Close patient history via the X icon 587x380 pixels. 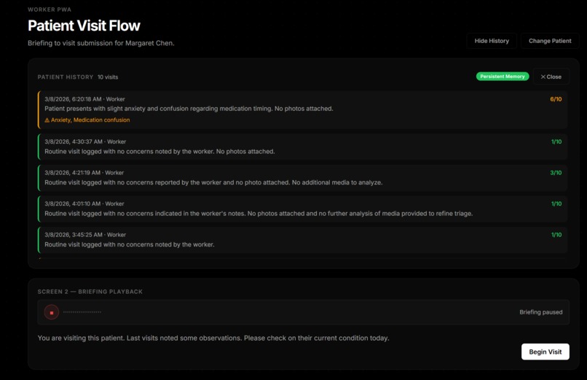pyautogui.click(x=543, y=77)
